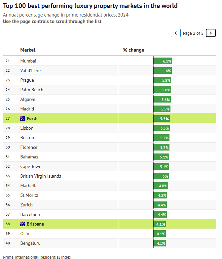Select rank number 29 Boston row
The width and height of the screenshot is (222, 259).
pyautogui.click(x=109, y=138)
